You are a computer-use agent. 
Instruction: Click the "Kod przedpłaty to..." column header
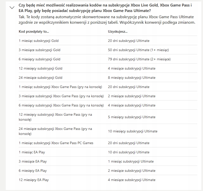click(x=34, y=31)
